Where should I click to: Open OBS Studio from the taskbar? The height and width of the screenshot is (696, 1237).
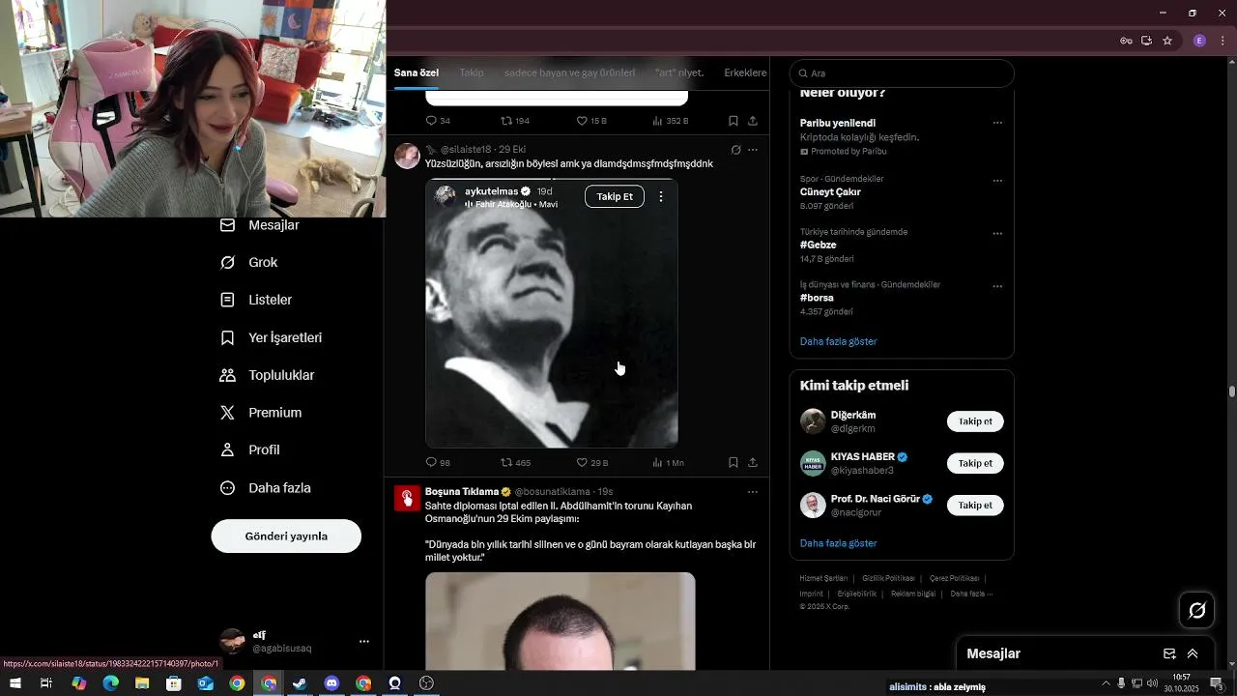coord(426,683)
